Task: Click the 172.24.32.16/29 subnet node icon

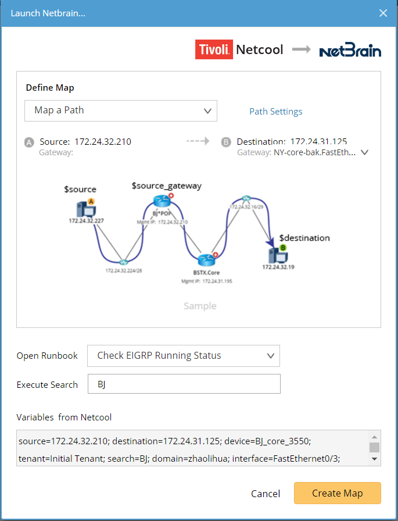Action: (246, 198)
